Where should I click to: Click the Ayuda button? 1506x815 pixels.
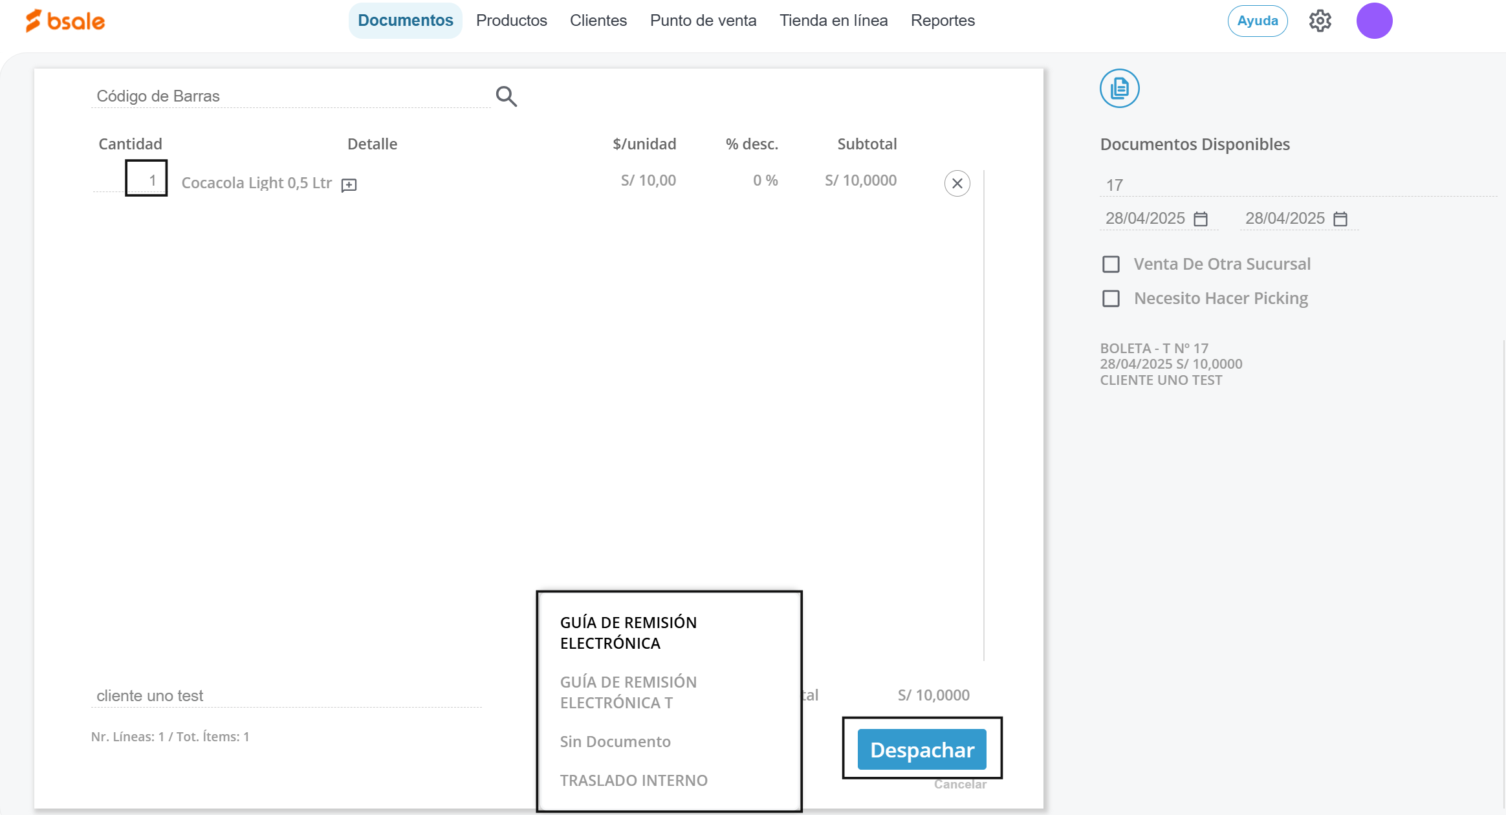[1257, 21]
